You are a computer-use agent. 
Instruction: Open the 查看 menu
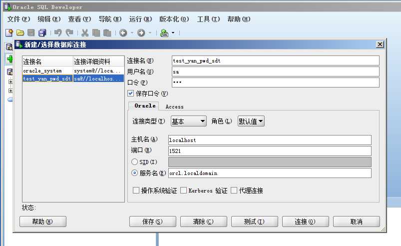click(79, 19)
